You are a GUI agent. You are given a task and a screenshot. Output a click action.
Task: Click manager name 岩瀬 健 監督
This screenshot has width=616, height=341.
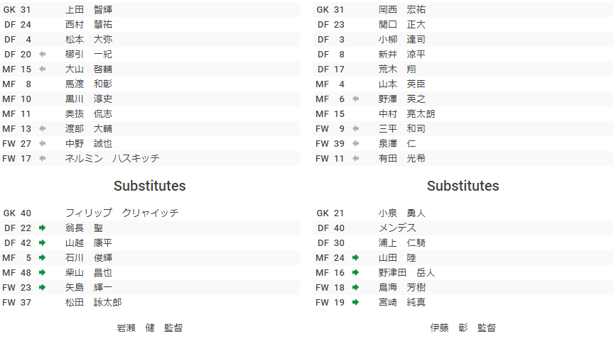150,328
